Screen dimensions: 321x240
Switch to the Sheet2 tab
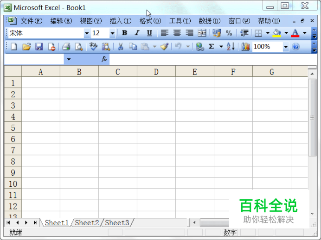pyautogui.click(x=87, y=222)
